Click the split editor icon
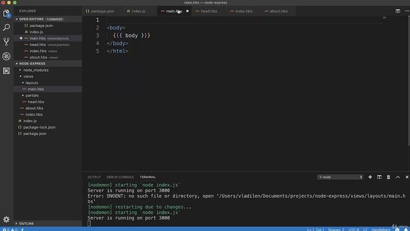 click(397, 11)
